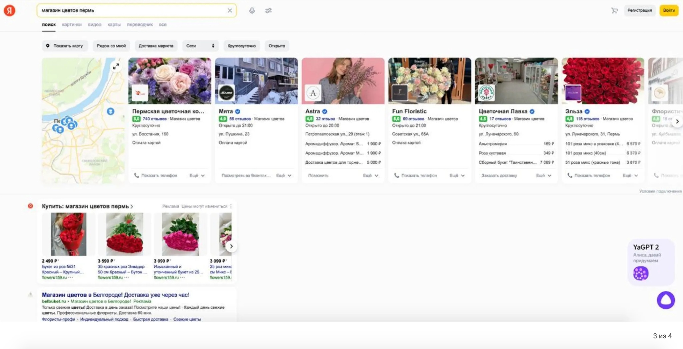Screen dimensions: 683x349
Task: Click Цветочная Лавка round logo badge
Action: 486,93
